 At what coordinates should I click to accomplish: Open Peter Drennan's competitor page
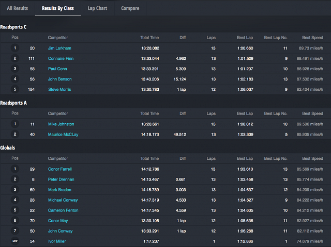61,179
